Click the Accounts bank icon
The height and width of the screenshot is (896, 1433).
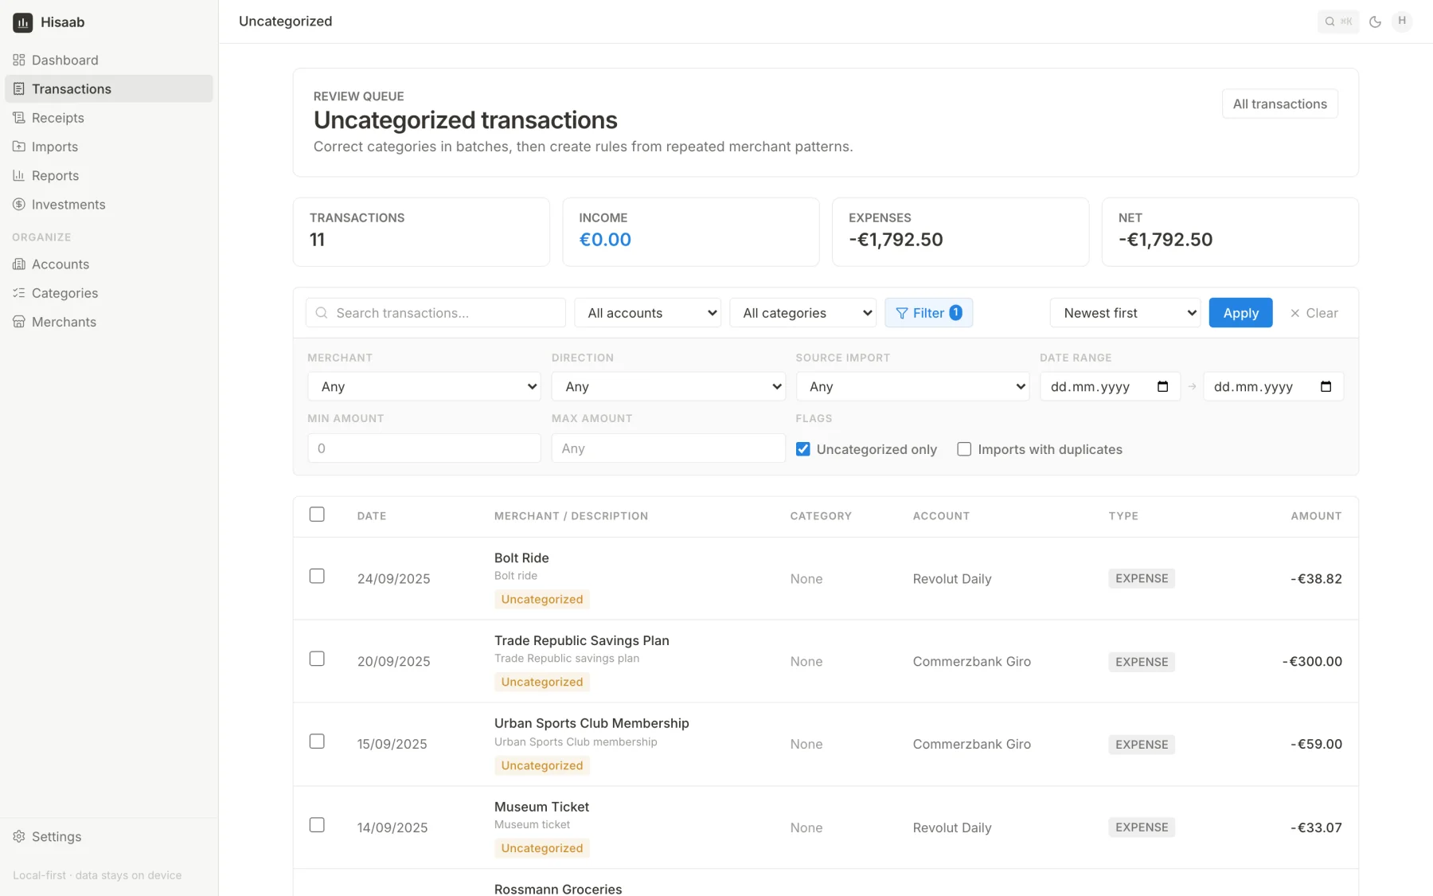(x=19, y=264)
